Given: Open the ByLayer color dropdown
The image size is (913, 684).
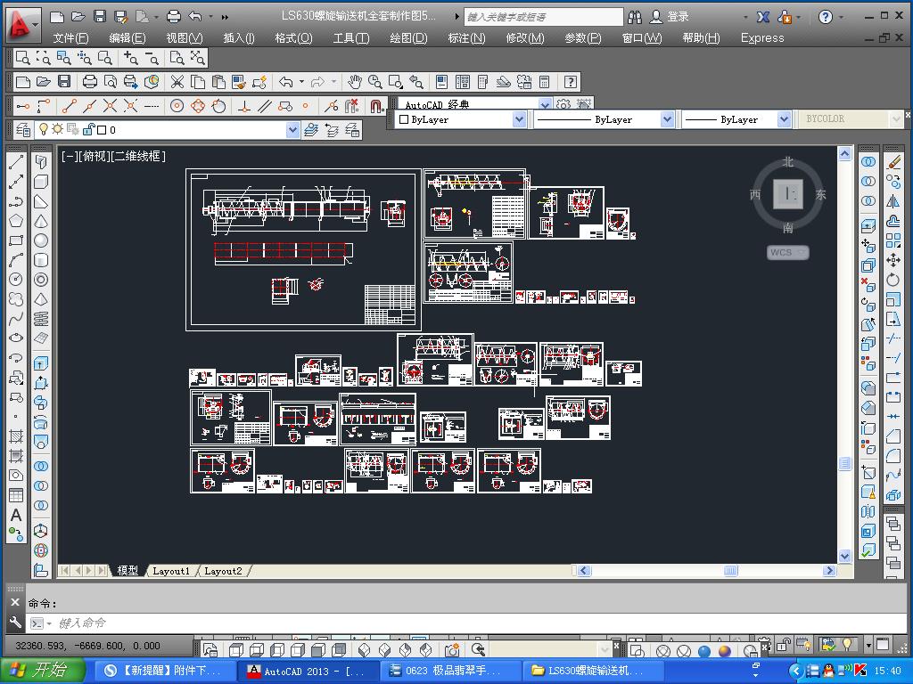Looking at the screenshot, I should click(x=519, y=119).
